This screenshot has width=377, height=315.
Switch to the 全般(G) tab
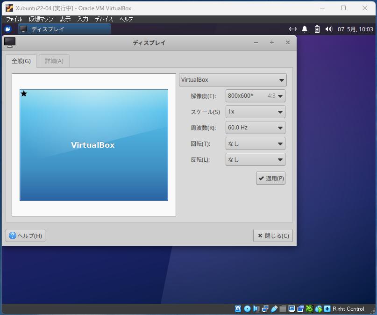point(21,61)
